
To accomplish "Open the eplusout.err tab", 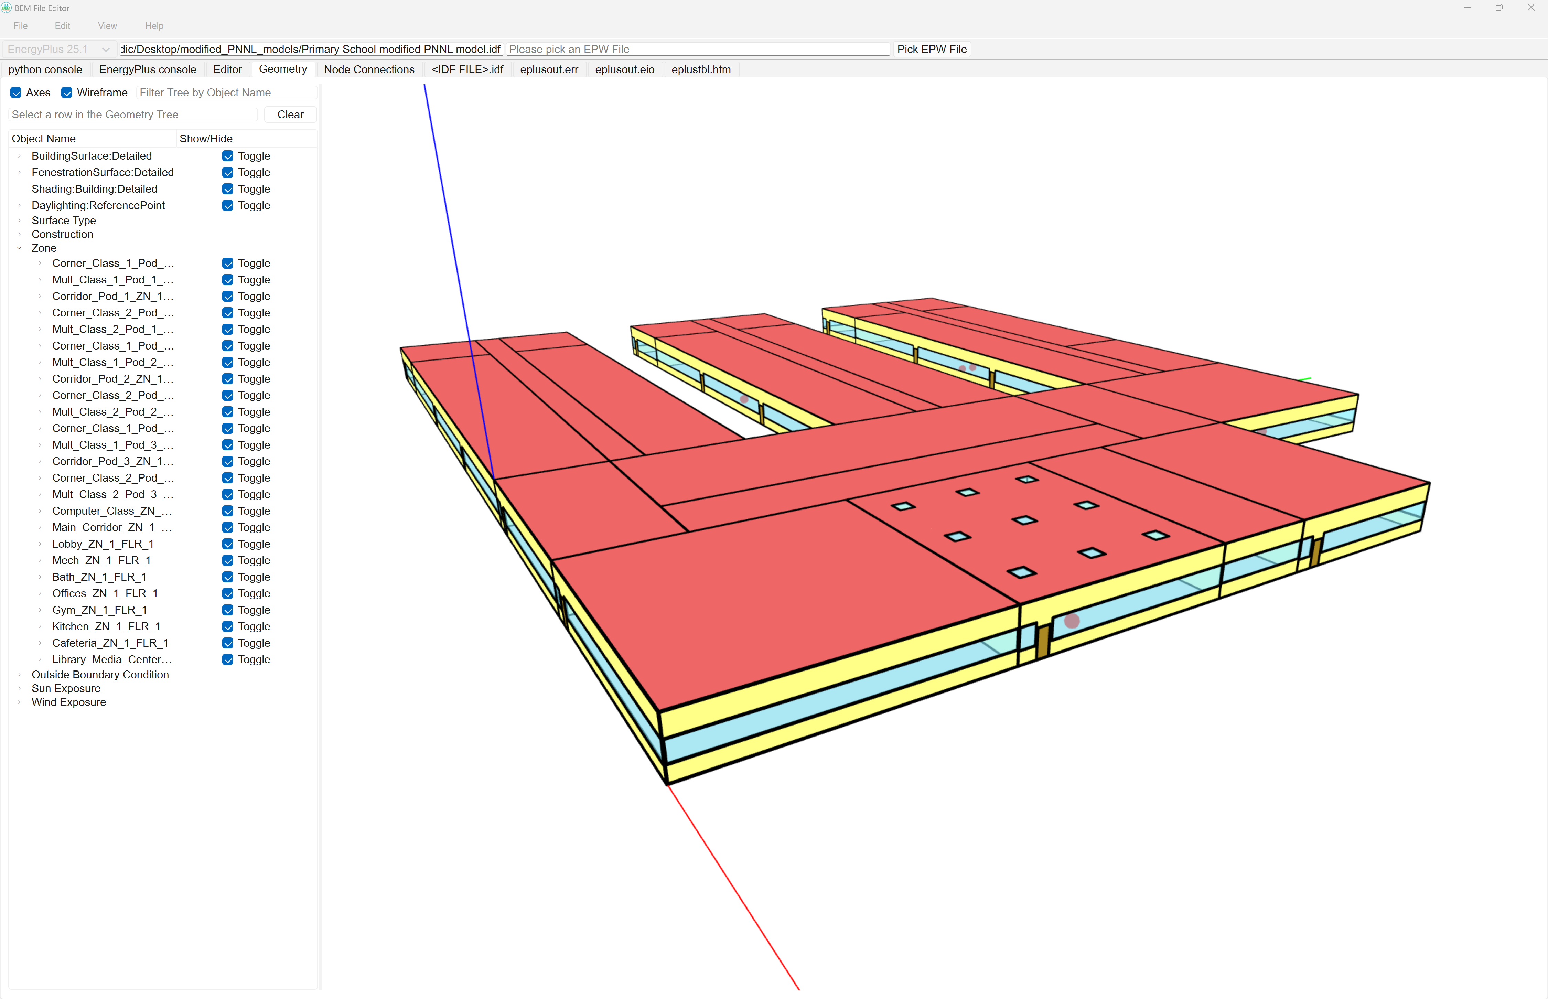I will pos(549,69).
